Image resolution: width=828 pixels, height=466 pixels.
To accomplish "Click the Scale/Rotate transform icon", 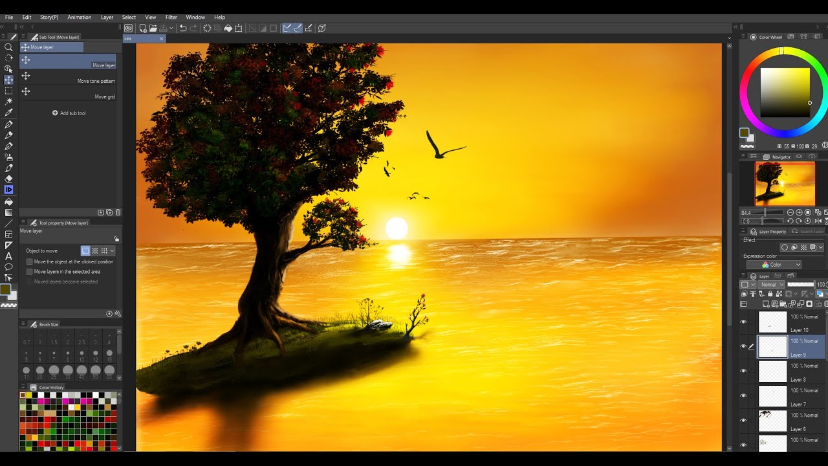I will click(239, 28).
